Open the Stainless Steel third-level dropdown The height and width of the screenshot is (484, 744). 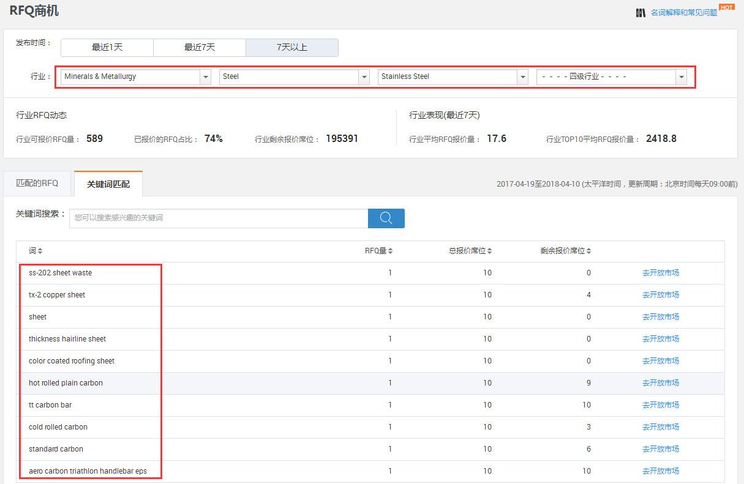[x=522, y=76]
